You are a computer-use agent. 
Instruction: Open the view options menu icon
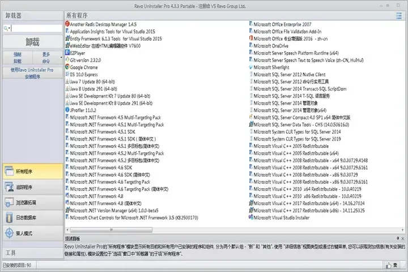pyautogui.click(x=398, y=16)
